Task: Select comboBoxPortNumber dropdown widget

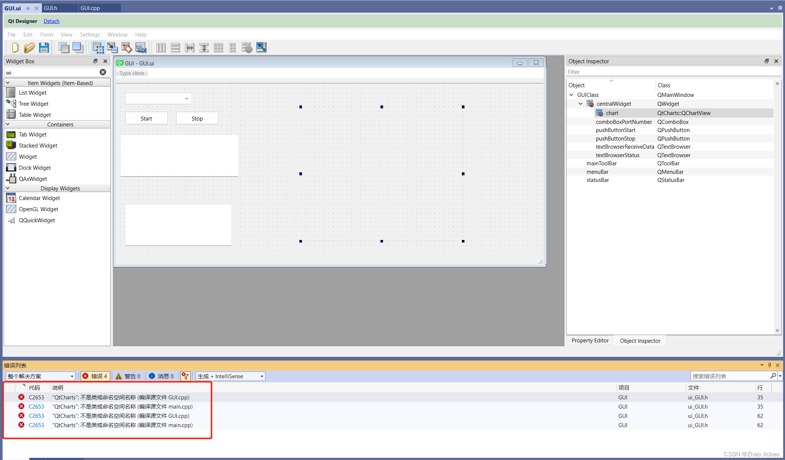Action: tap(158, 98)
